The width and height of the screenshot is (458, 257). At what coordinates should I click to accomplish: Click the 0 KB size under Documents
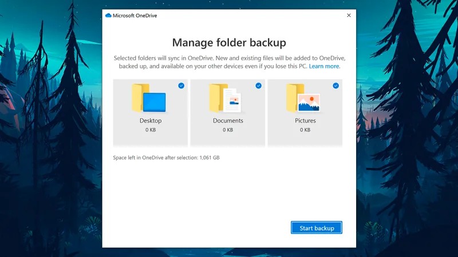(228, 130)
